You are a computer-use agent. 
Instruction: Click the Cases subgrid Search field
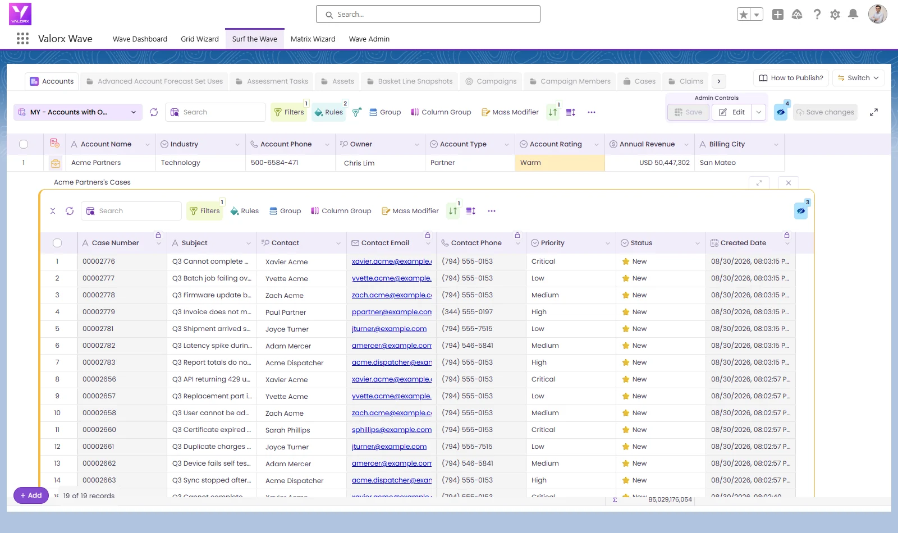pyautogui.click(x=131, y=211)
